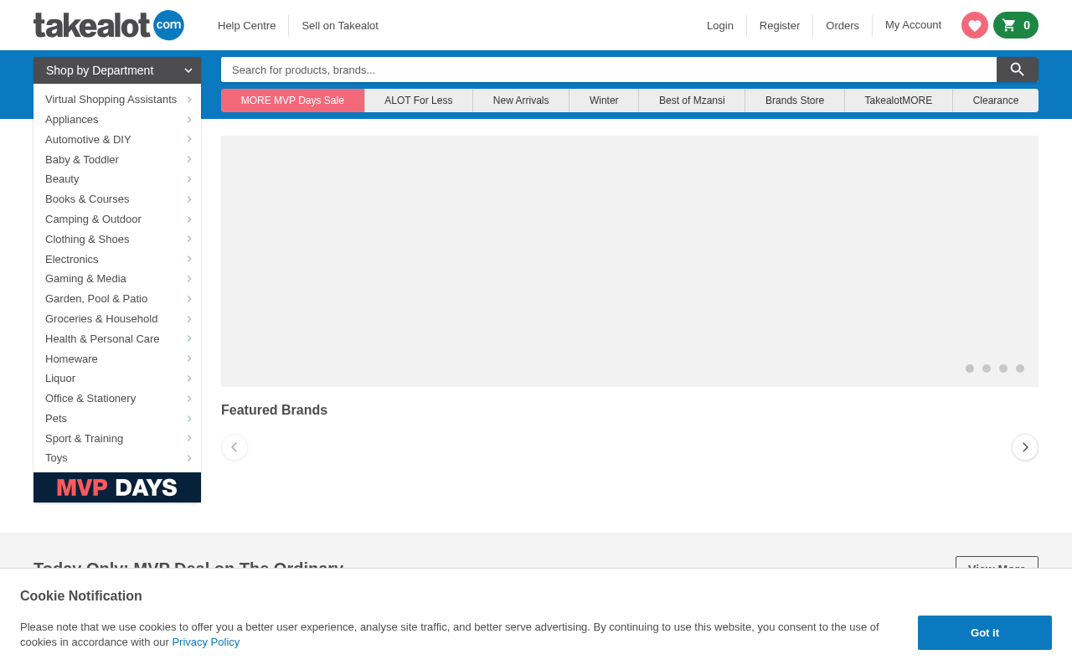The height and width of the screenshot is (670, 1072).
Task: Open the Orders link
Action: click(x=843, y=26)
